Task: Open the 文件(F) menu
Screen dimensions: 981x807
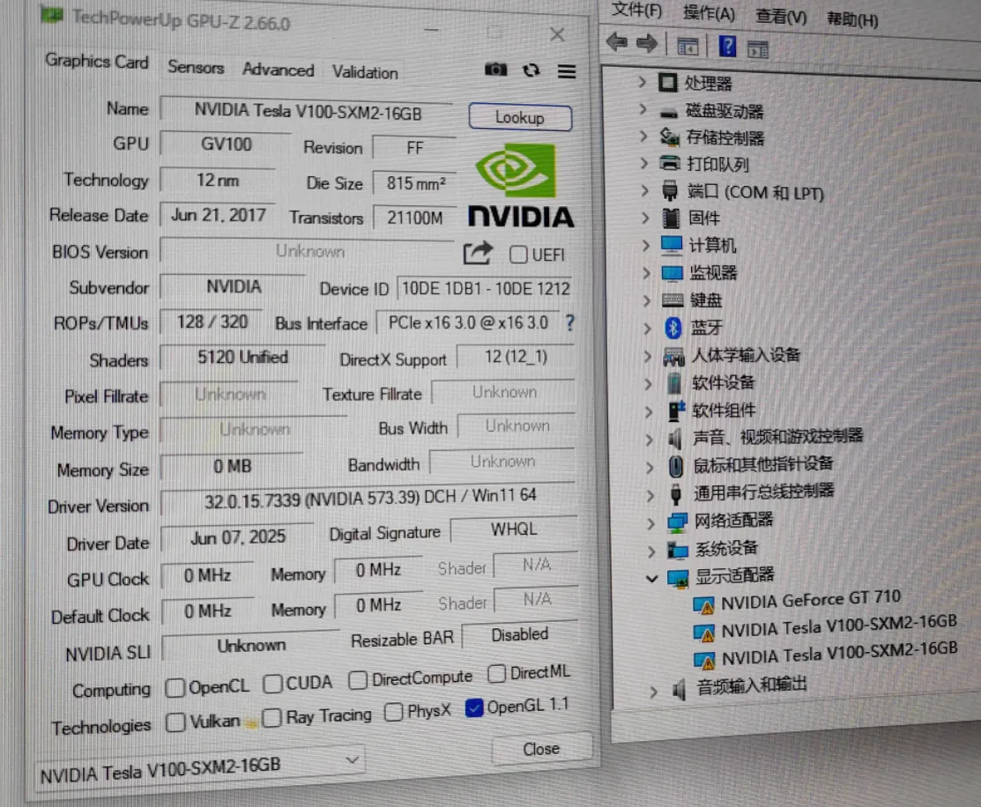Action: point(636,10)
